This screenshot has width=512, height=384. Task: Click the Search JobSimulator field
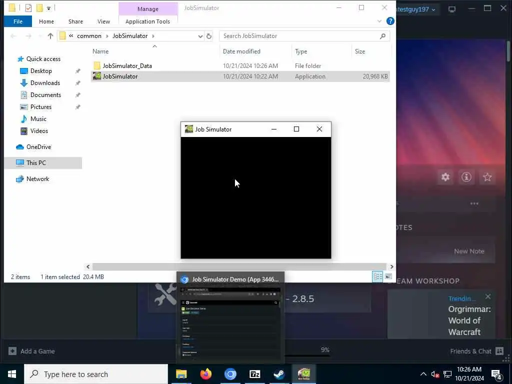[304, 36]
